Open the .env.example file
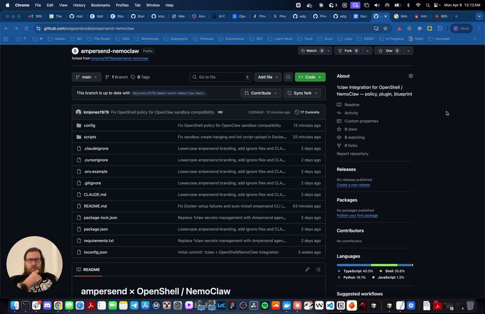Image resolution: width=485 pixels, height=314 pixels. point(96,171)
